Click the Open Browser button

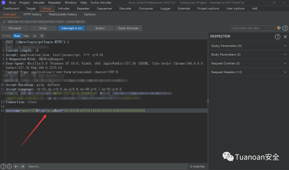coord(128,28)
